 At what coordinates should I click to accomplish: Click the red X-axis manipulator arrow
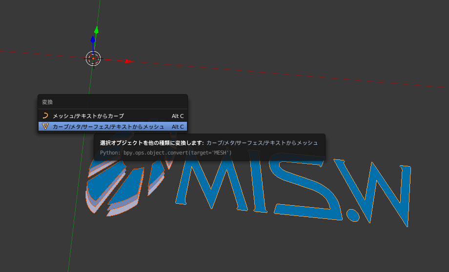click(x=129, y=61)
